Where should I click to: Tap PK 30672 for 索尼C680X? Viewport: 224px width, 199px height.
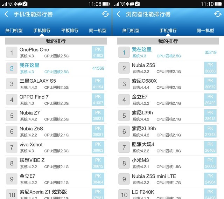(x=210, y=84)
